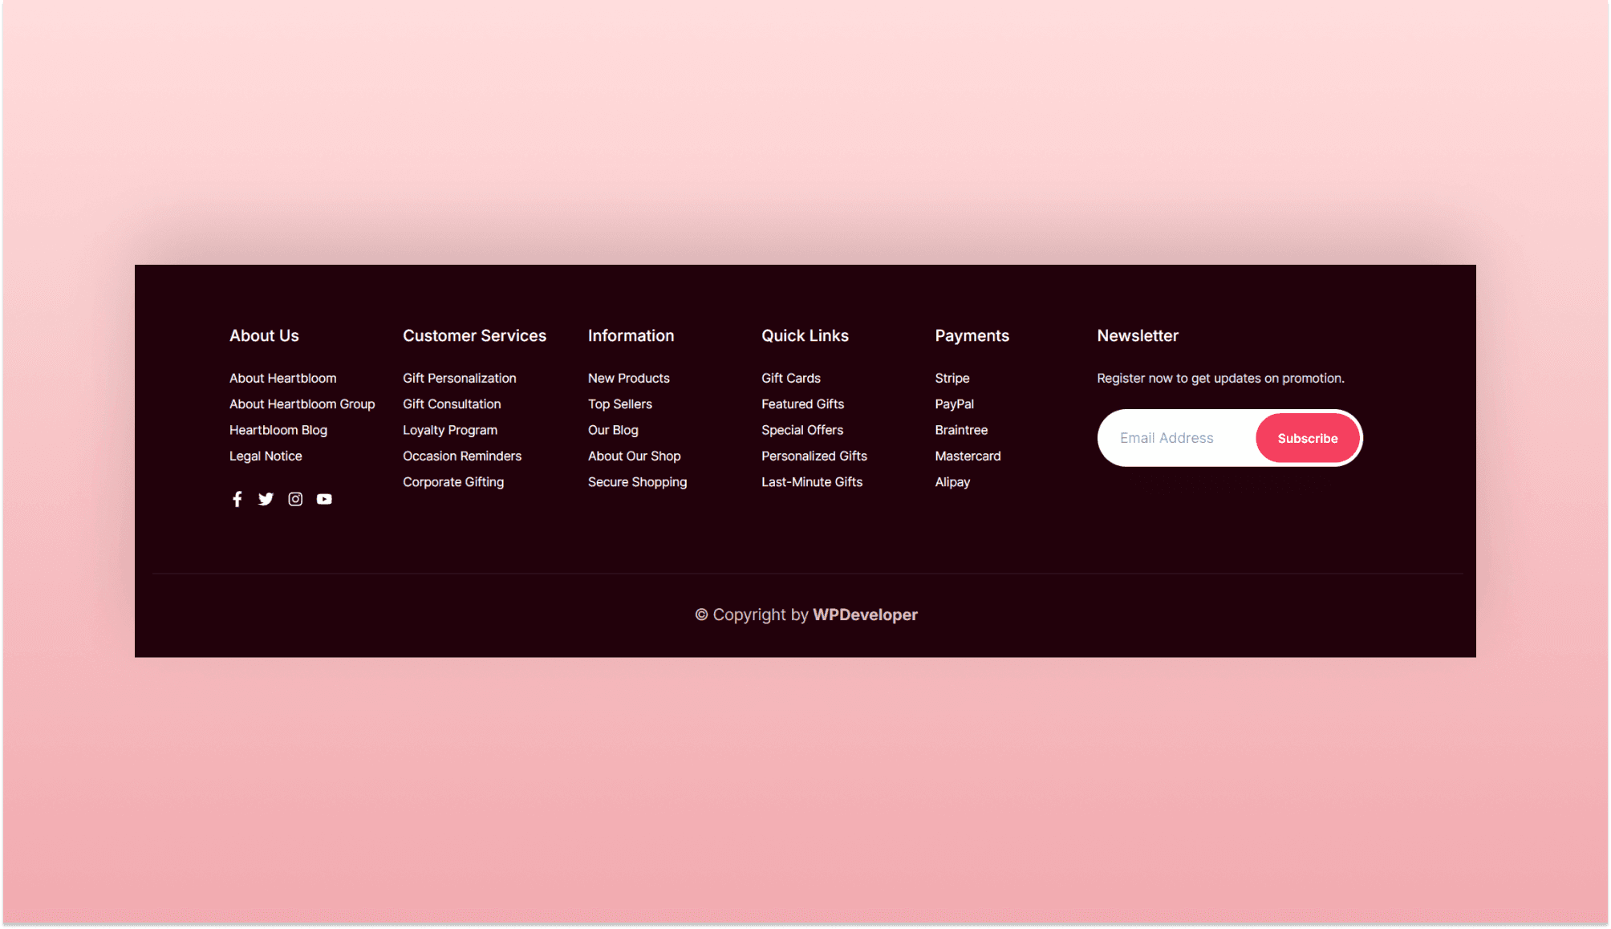This screenshot has width=1611, height=929.
Task: Open the Personalized Gifts link
Action: 814,456
